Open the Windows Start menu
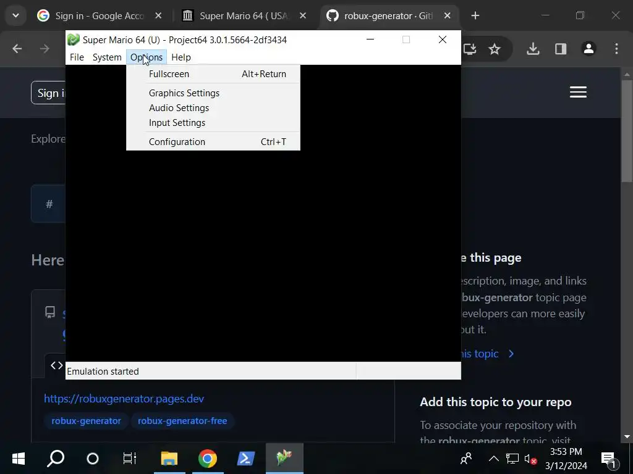The width and height of the screenshot is (633, 474). tap(19, 459)
